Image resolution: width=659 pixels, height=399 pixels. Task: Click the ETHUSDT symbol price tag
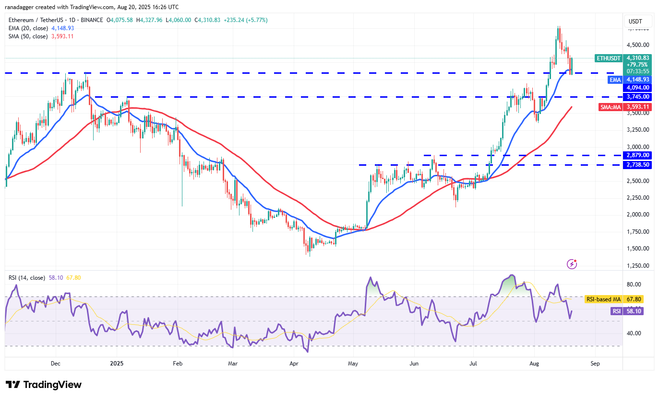tap(609, 58)
